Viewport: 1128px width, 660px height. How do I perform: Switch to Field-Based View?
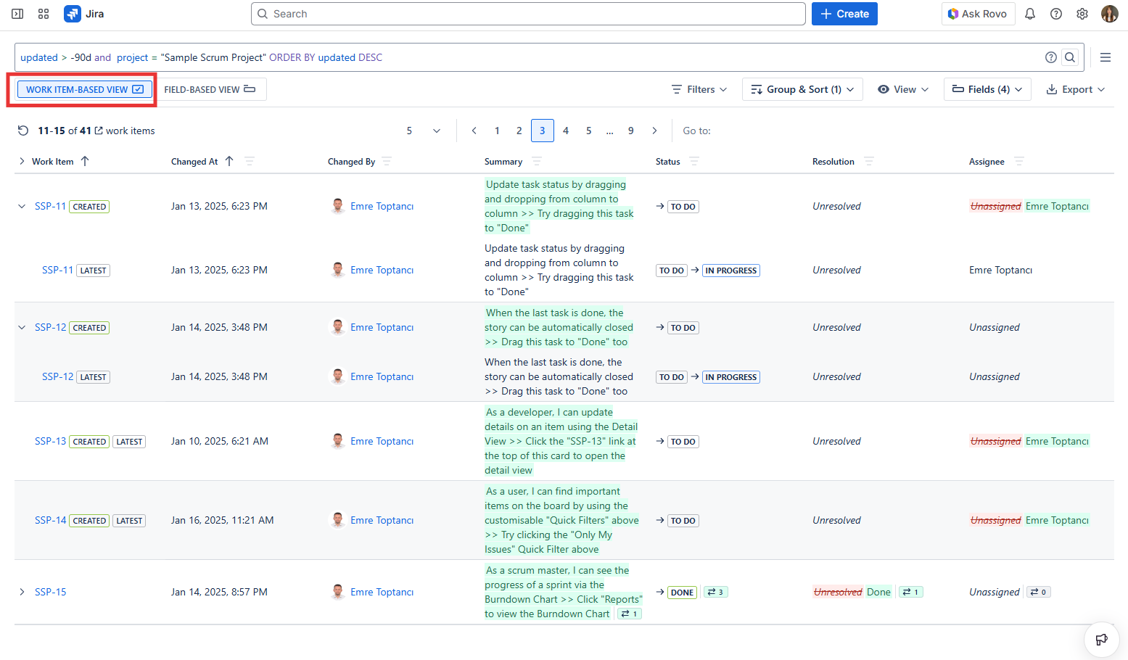(x=210, y=89)
